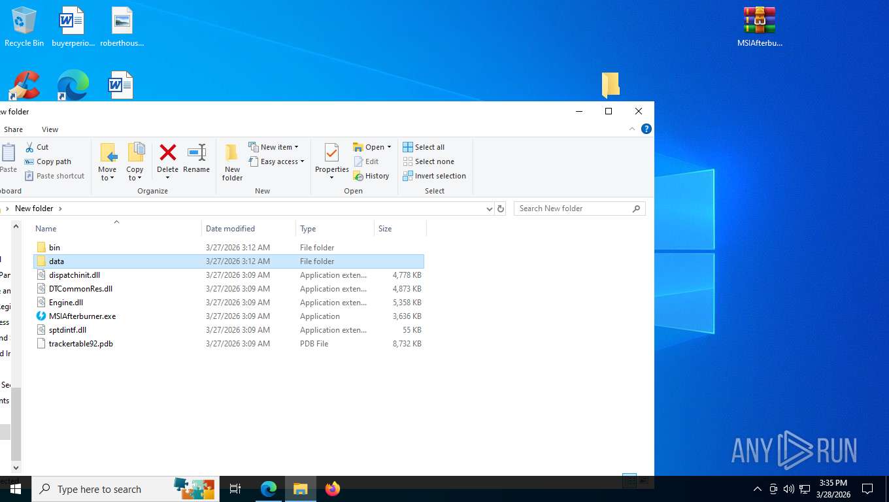
Task: Open the Copy to menu
Action: pos(135,162)
